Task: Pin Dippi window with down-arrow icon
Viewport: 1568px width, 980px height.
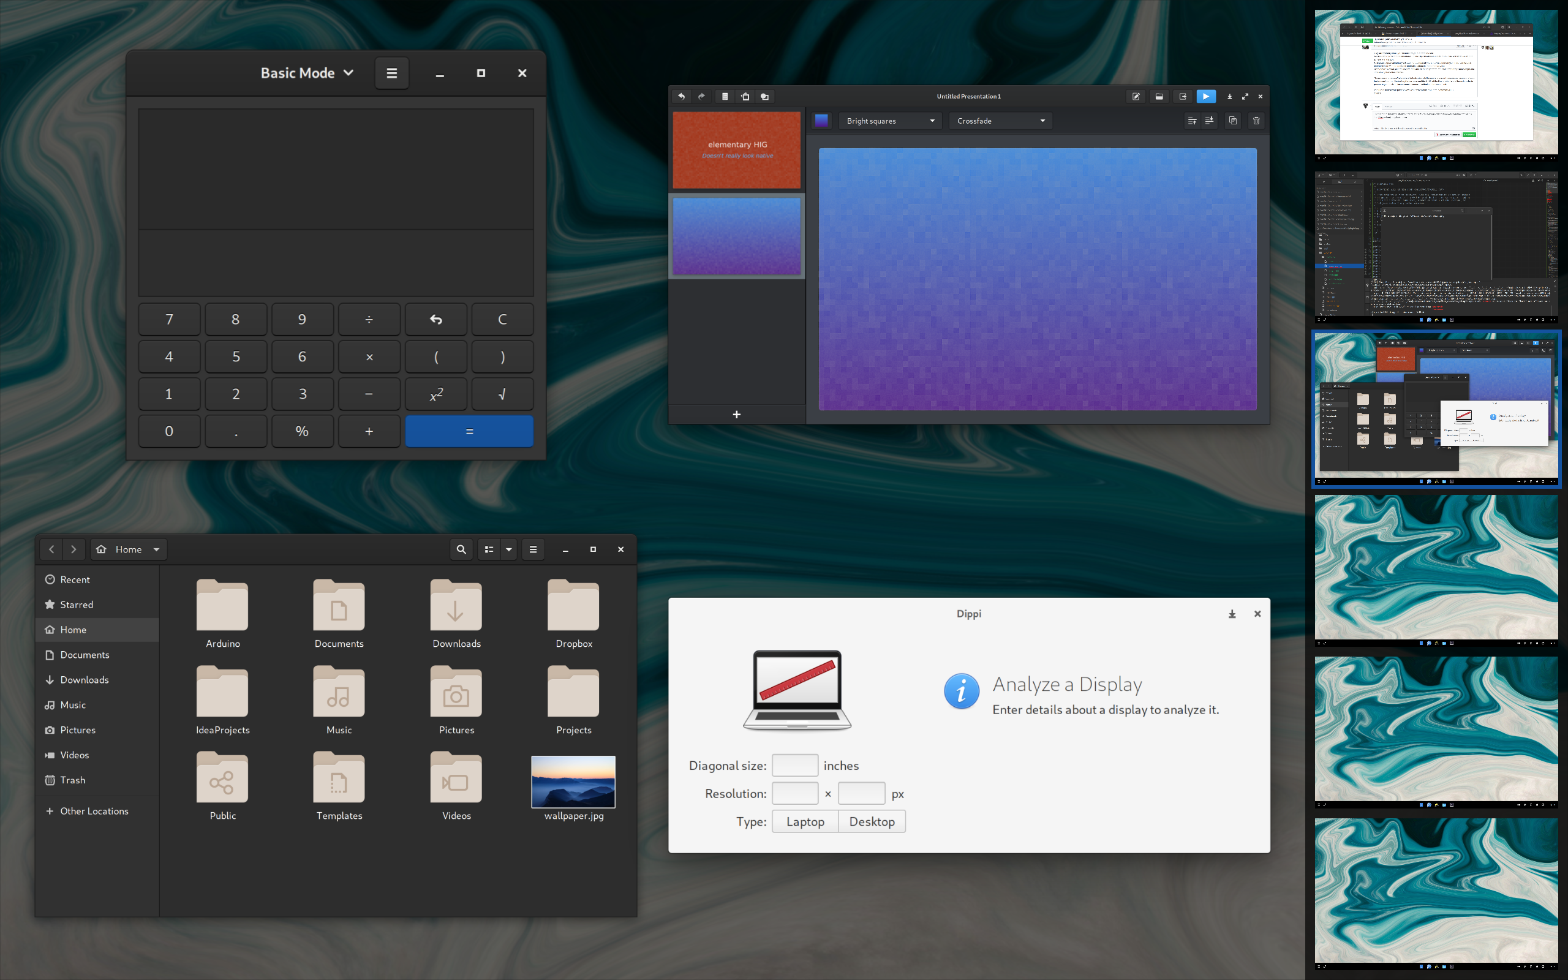Action: (x=1232, y=614)
